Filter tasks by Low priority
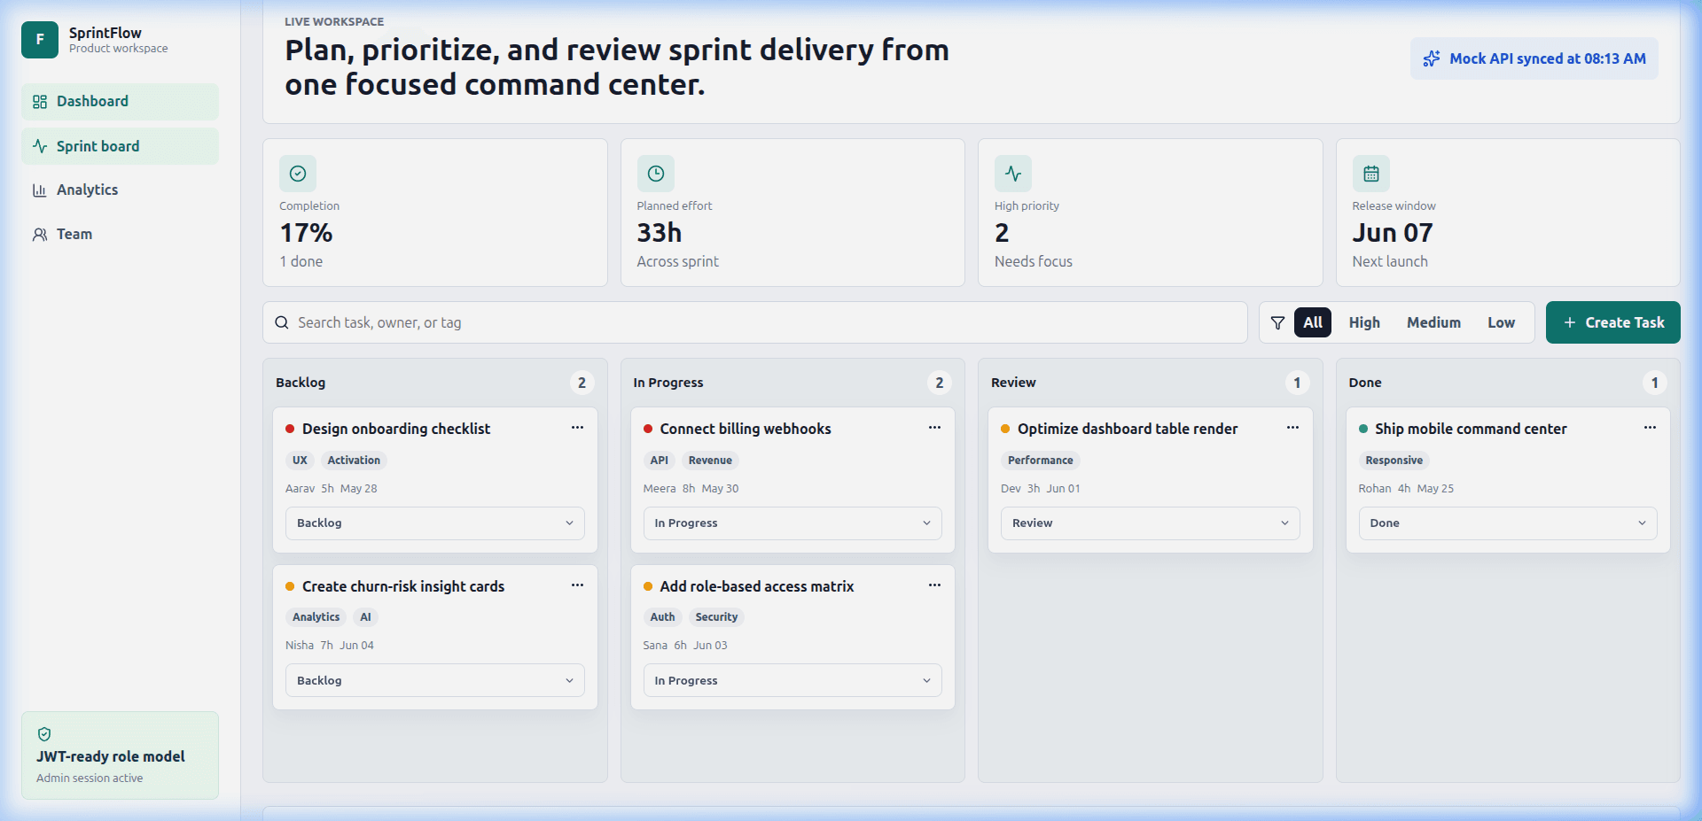 pyautogui.click(x=1501, y=322)
